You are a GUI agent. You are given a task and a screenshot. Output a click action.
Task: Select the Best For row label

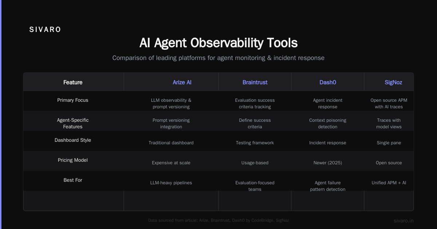[73, 180]
